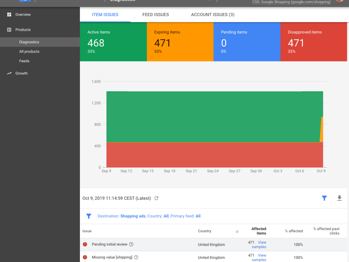Click the Oct 9, 2019 timestamp text
This screenshot has height=262, width=349.
(x=117, y=198)
